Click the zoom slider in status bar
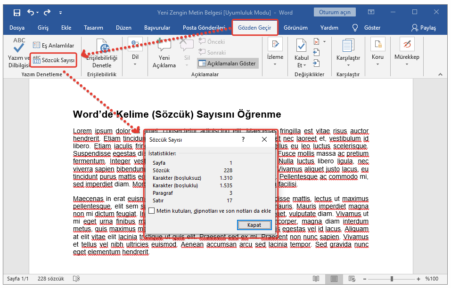The height and width of the screenshot is (288, 451). (392, 279)
